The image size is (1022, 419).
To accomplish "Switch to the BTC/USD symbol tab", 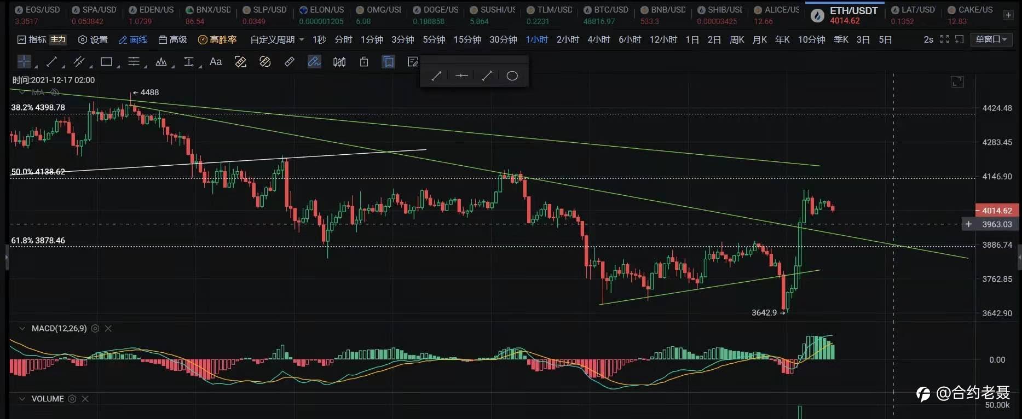I will [x=607, y=15].
